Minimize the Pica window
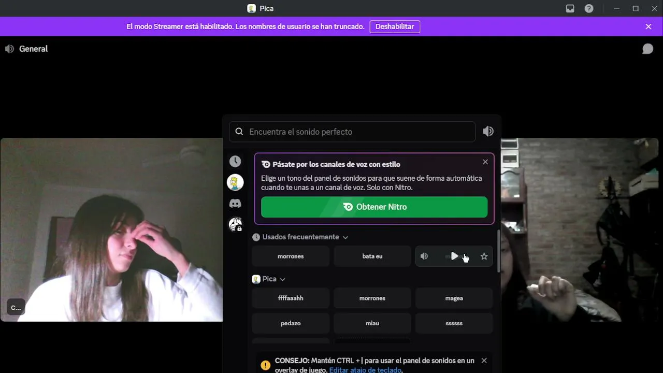 pyautogui.click(x=617, y=8)
